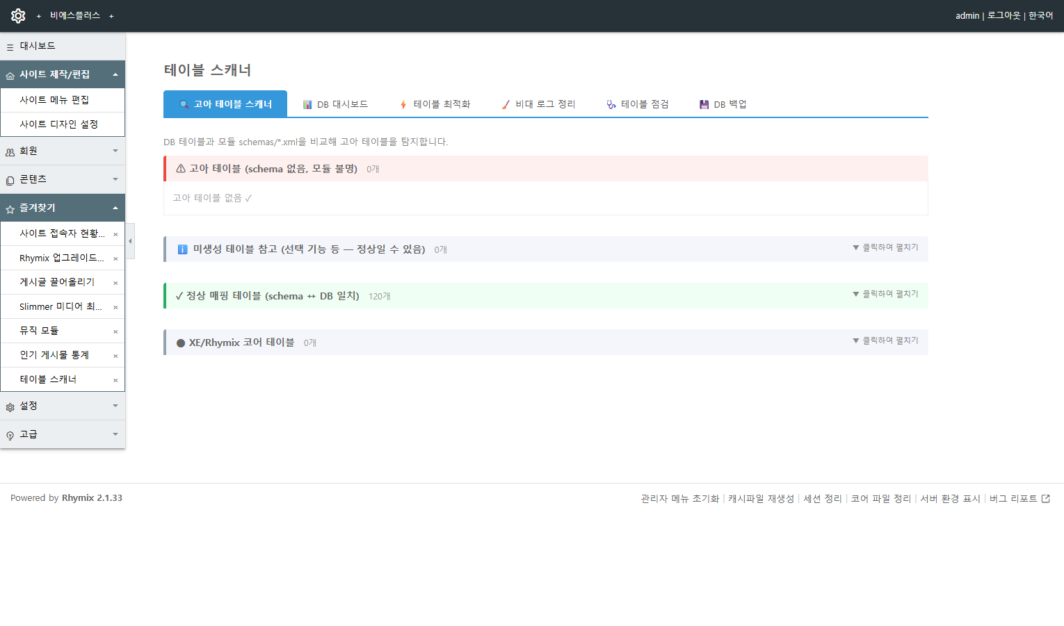This screenshot has width=1064, height=626.
Task: Click the broom icon on 비대 로그 정리 tab
Action: click(506, 104)
